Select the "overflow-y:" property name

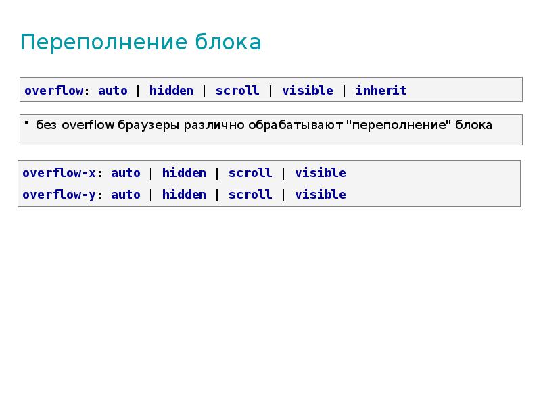(x=62, y=195)
